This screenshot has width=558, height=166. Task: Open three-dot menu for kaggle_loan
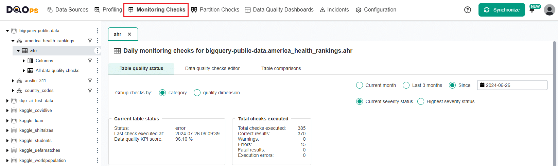[98, 121]
